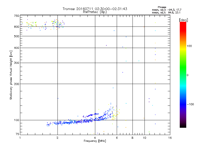Click the 300 y-axis tick label
The width and height of the screenshot is (200, 150).
(16, 63)
